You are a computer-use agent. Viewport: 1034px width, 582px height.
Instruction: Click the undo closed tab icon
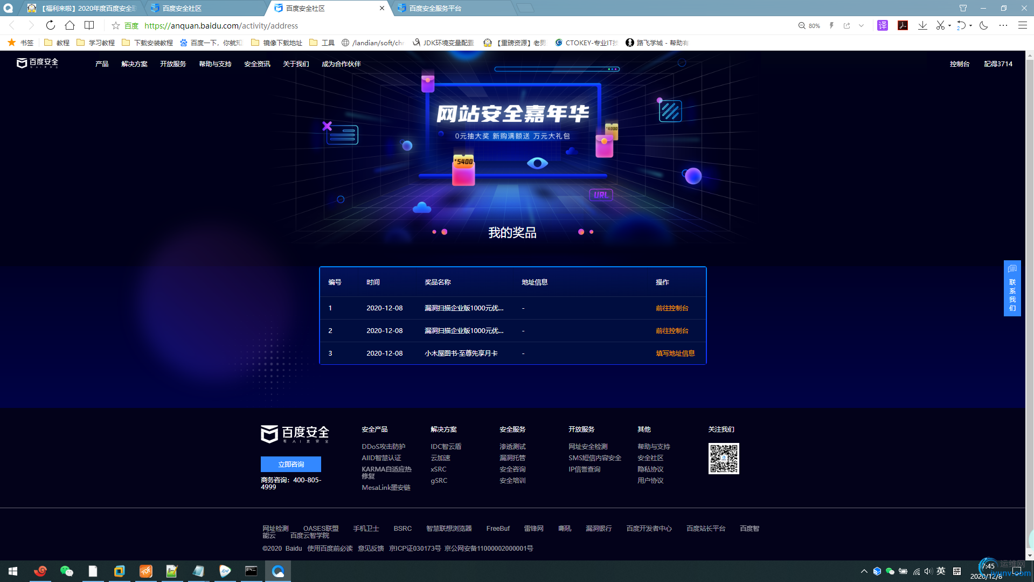tap(961, 25)
